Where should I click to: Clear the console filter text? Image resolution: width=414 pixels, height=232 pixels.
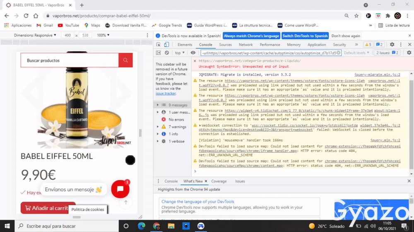point(338,53)
